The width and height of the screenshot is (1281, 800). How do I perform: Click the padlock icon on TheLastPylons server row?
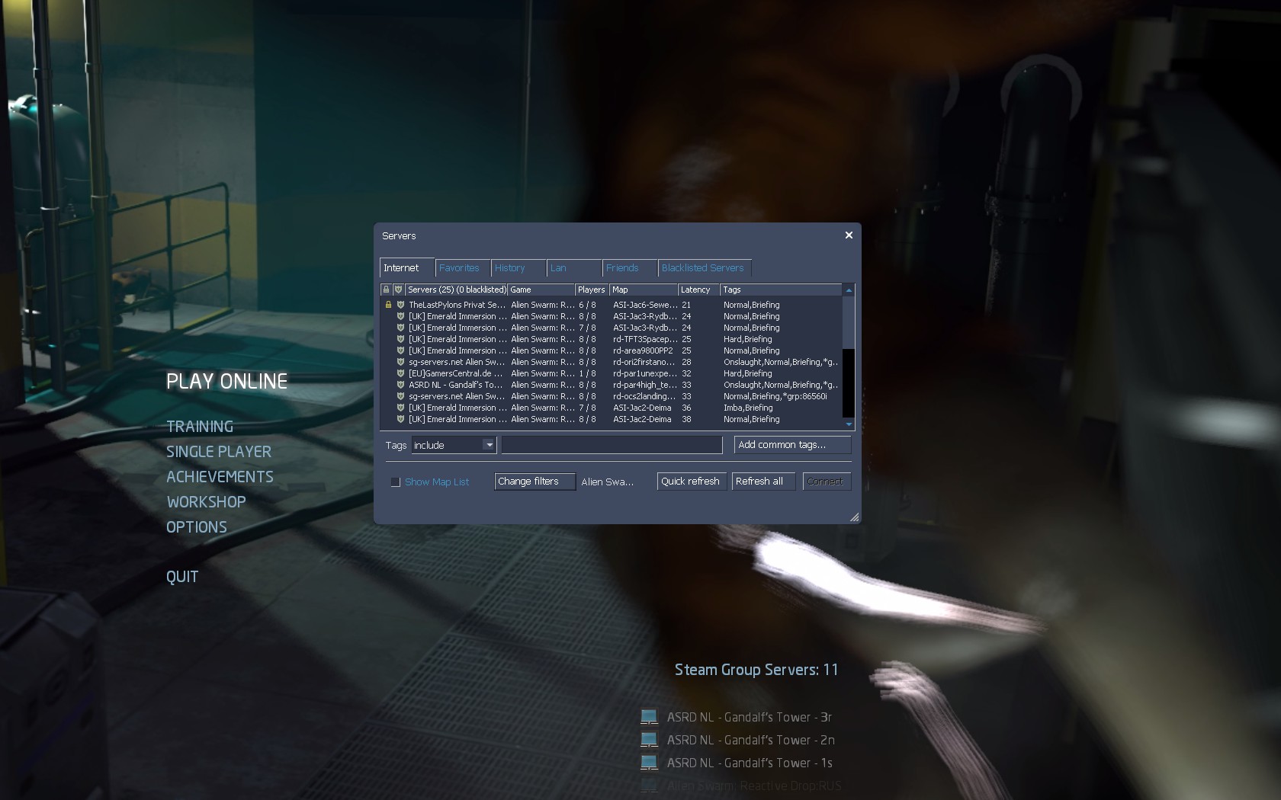point(388,305)
